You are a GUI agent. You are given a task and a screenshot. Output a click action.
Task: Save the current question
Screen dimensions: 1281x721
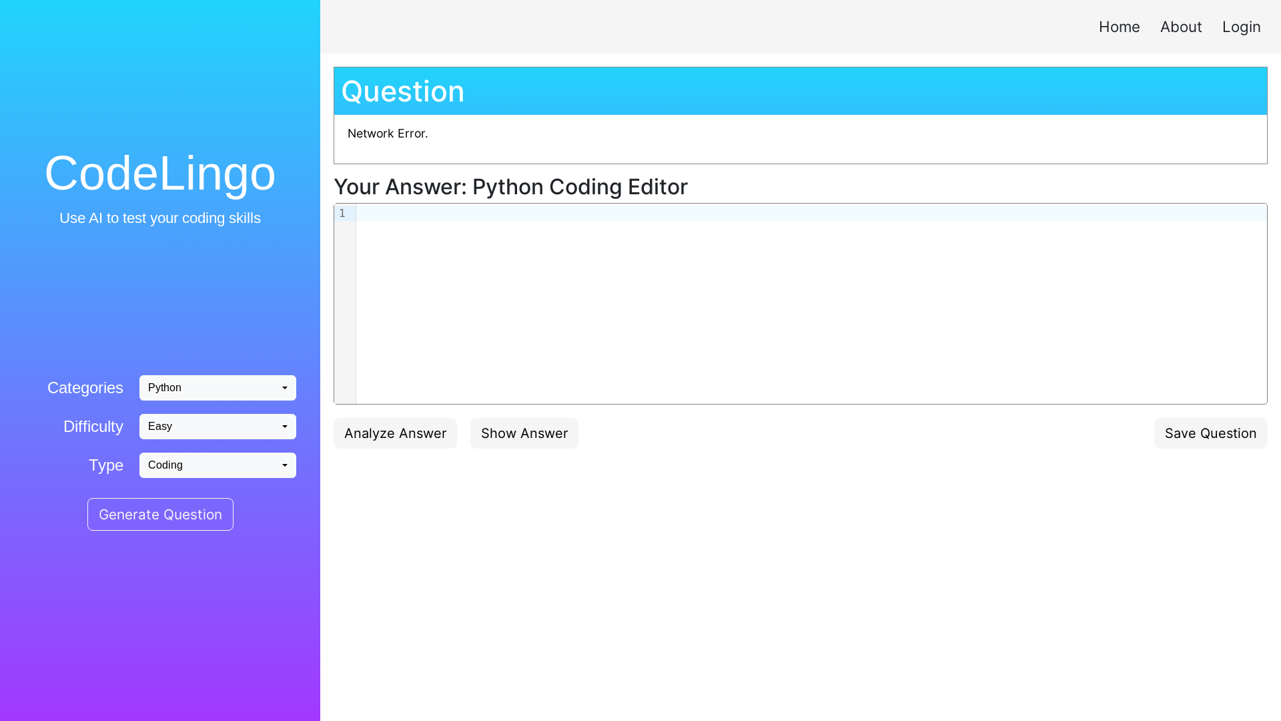pos(1210,433)
